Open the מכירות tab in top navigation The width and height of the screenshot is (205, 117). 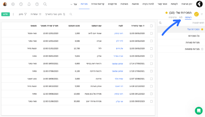84,4
